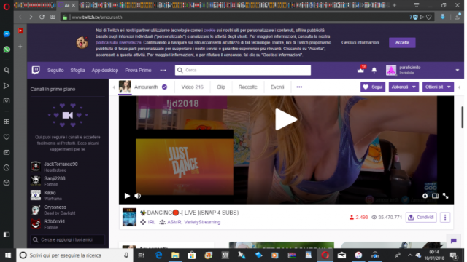Open WhatsApp from the Opera sidebar
Image resolution: width=467 pixels, height=262 pixels.
pos(7,49)
